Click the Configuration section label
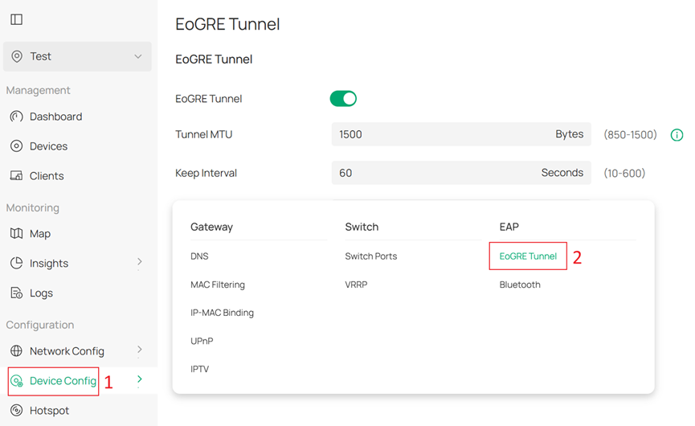This screenshot has width=695, height=426. pyautogui.click(x=40, y=325)
